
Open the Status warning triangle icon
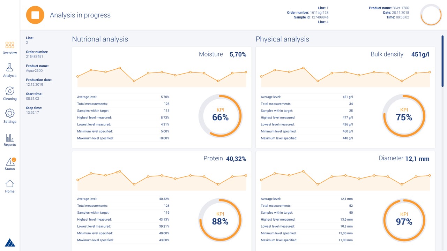10,162
